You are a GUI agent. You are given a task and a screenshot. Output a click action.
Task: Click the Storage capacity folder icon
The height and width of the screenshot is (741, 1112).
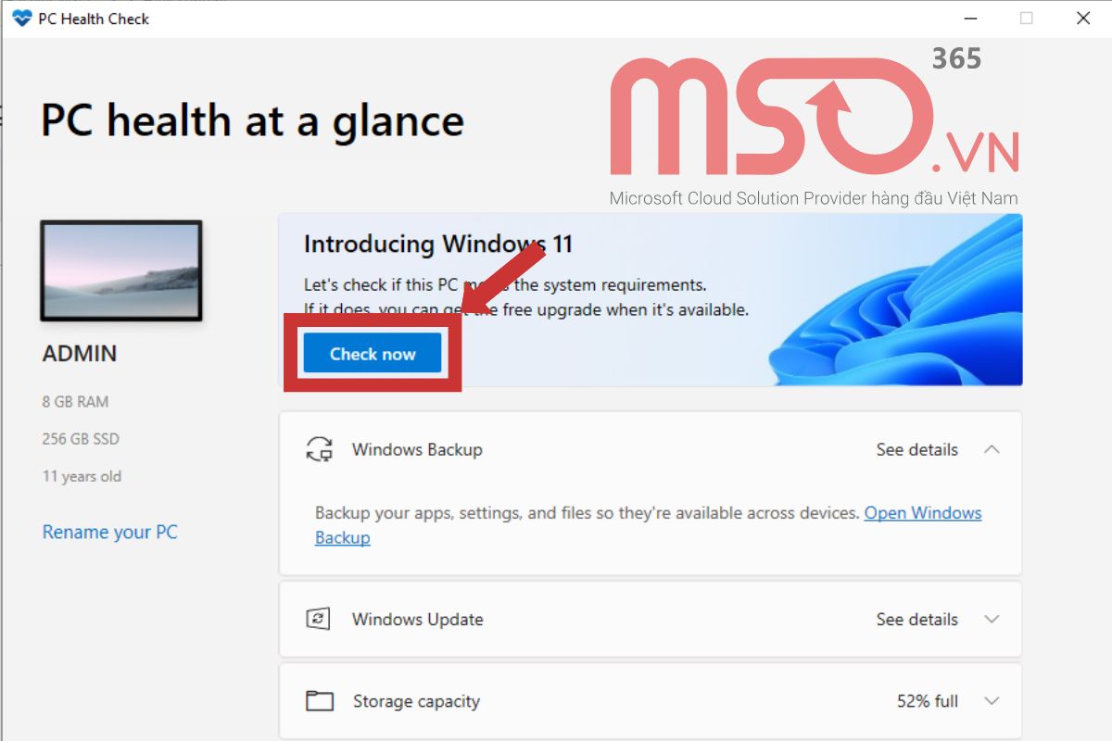click(320, 701)
